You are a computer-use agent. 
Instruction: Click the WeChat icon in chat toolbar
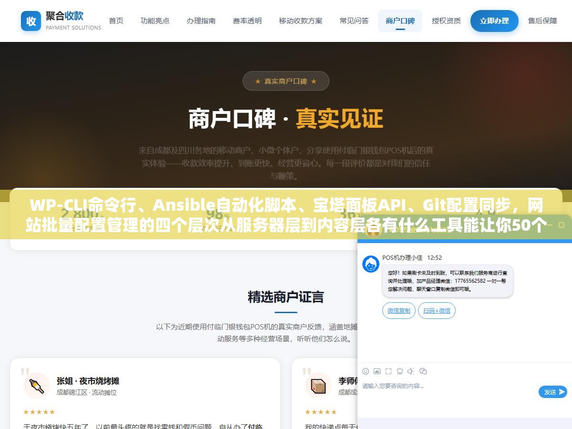click(x=423, y=371)
